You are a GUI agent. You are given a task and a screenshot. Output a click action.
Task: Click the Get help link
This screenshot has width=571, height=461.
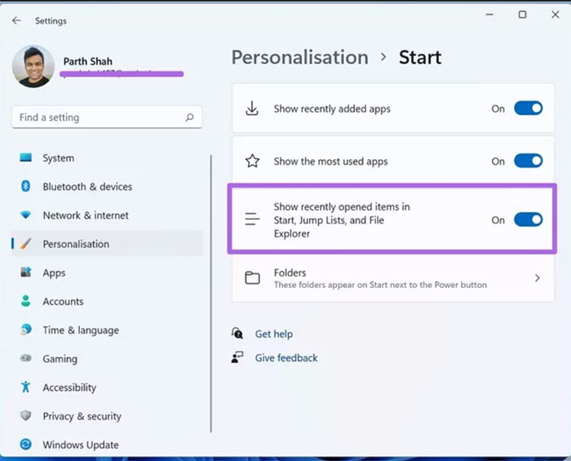[x=273, y=334]
